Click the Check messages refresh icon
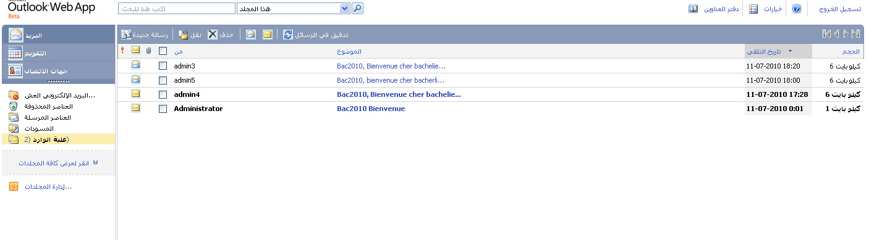Image resolution: width=869 pixels, height=240 pixels. tap(288, 35)
